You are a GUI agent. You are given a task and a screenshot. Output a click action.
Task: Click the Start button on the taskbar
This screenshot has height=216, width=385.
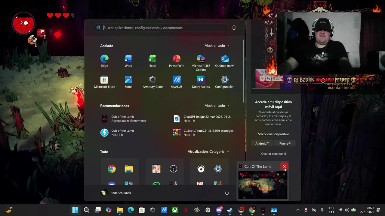(75, 210)
